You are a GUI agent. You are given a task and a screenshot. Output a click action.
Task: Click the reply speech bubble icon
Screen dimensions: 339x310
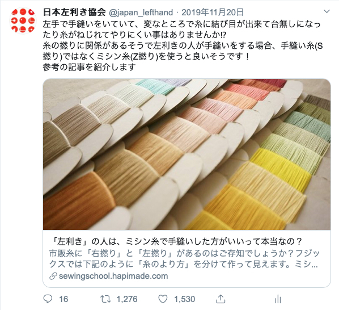click(48, 299)
